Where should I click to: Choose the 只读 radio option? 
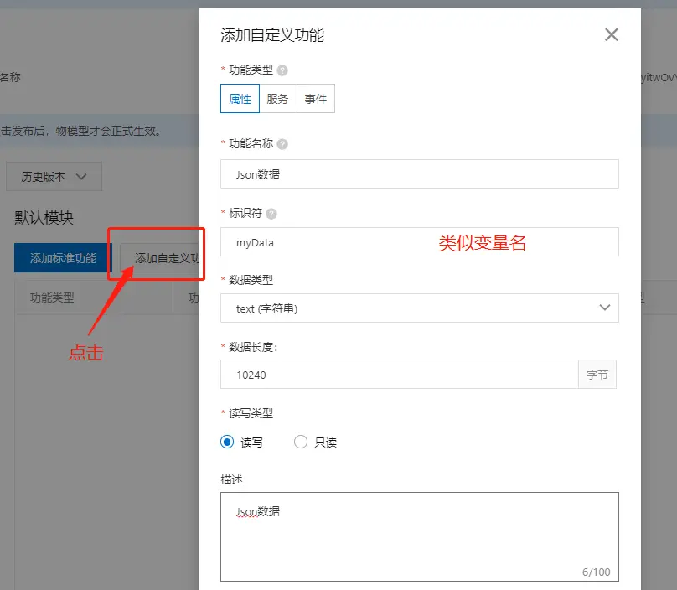[301, 442]
